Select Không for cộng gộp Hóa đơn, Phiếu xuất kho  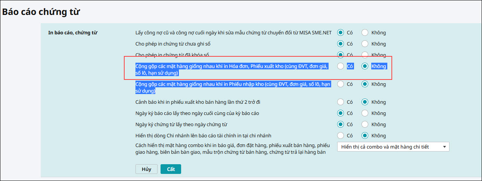365,66
